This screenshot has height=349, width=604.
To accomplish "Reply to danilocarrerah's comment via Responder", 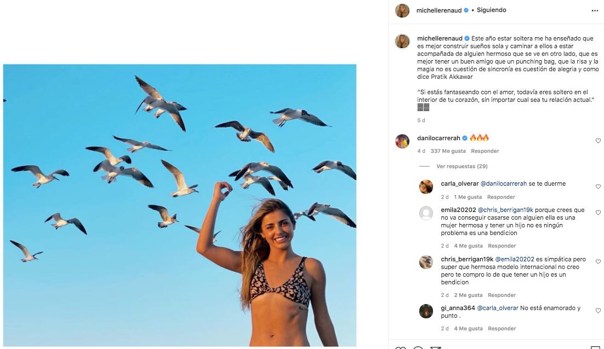I will point(485,151).
